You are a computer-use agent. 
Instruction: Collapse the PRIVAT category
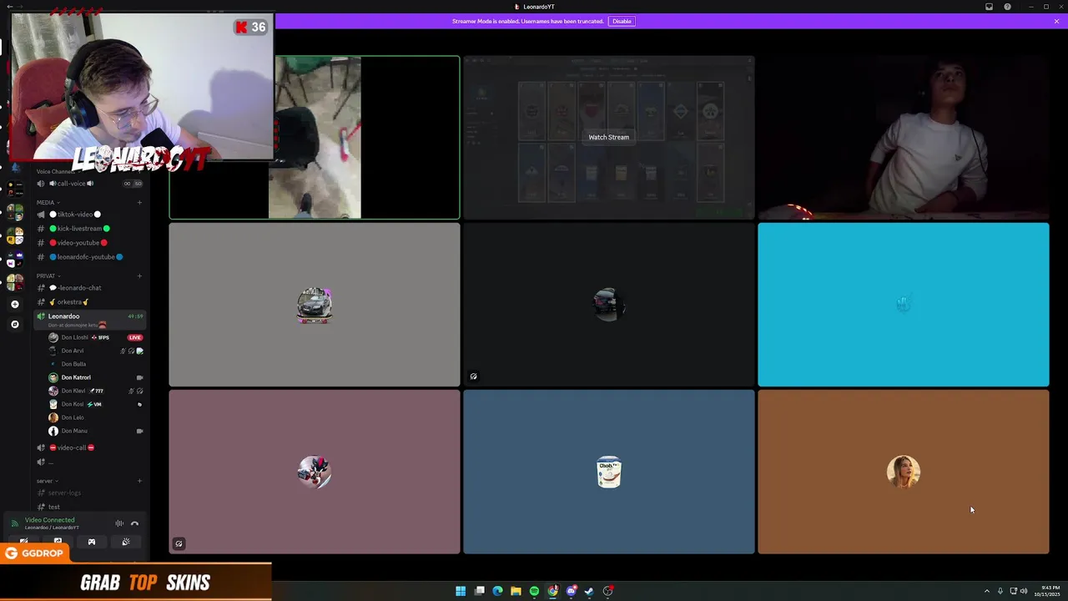click(48, 275)
